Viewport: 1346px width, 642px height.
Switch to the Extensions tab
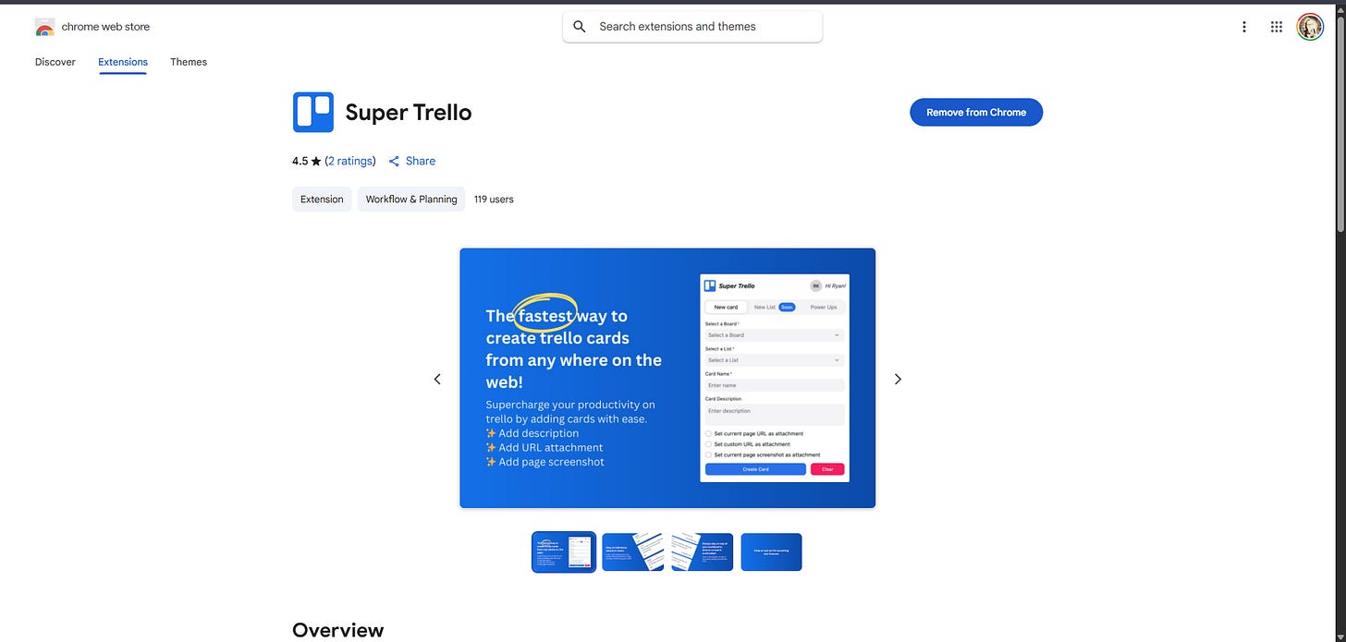point(123,62)
